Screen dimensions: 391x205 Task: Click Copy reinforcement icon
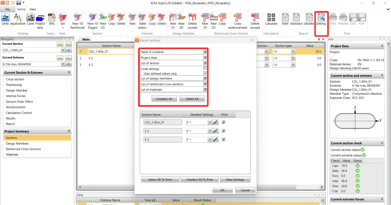point(238,21)
